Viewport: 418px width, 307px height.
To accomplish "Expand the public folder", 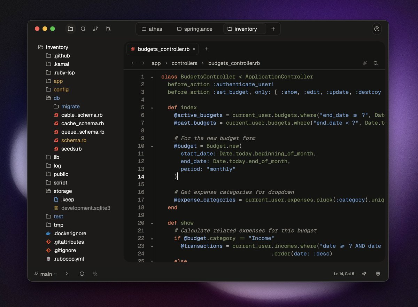I will tap(57, 174).
